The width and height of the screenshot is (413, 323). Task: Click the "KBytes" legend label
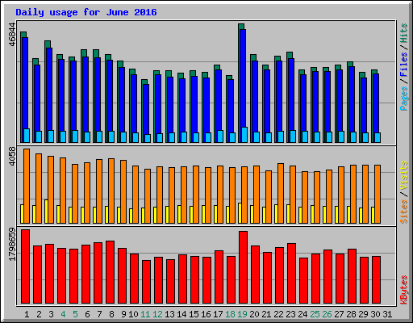pyautogui.click(x=403, y=290)
